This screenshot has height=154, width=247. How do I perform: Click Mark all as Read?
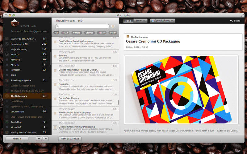[x=70, y=139]
